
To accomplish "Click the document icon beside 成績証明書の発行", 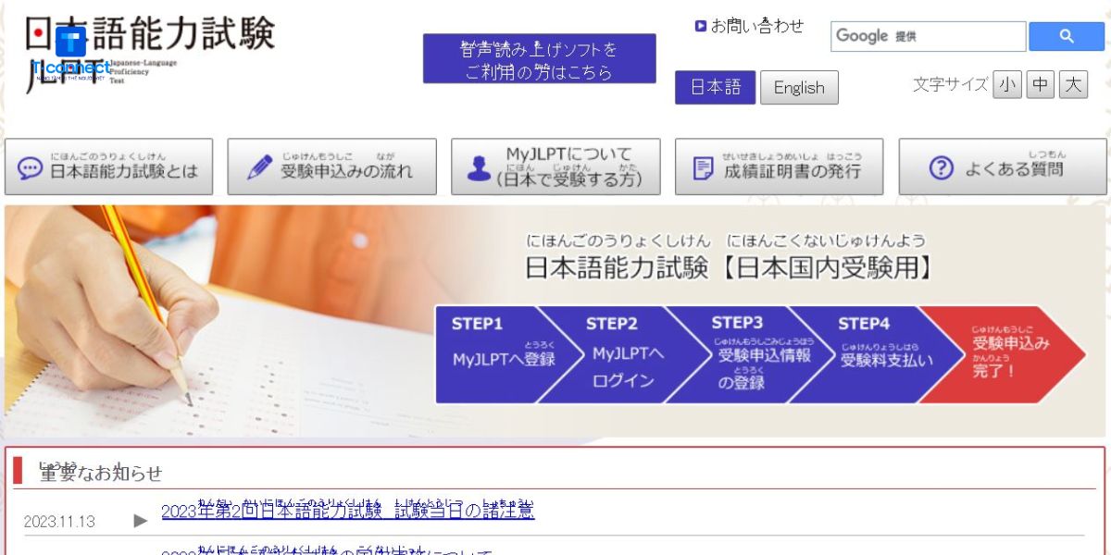I will point(704,168).
